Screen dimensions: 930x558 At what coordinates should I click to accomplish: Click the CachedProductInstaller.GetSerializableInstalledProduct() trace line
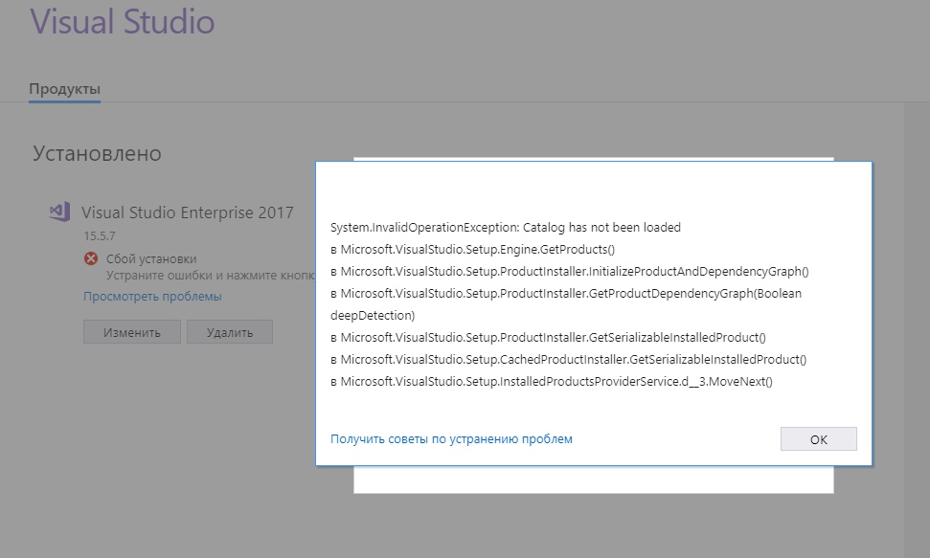pyautogui.click(x=568, y=360)
